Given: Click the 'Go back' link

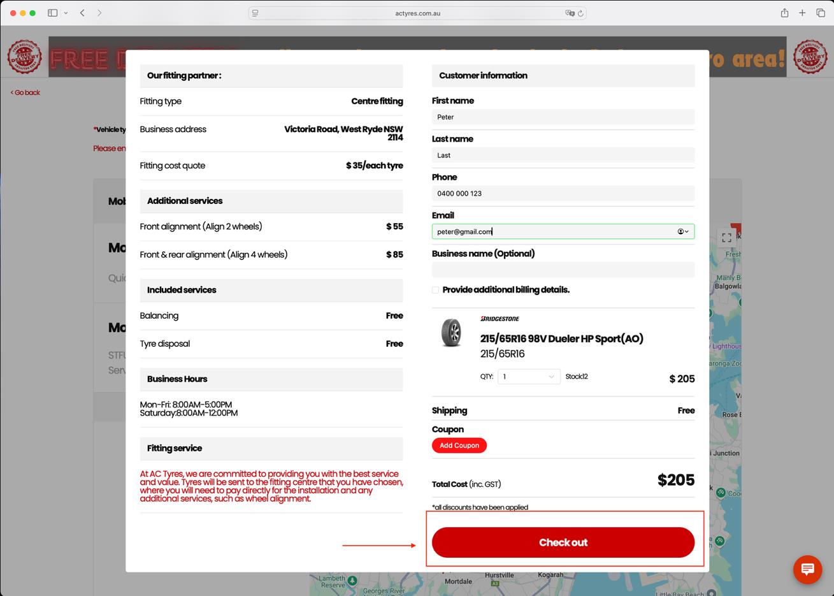Looking at the screenshot, I should point(25,92).
